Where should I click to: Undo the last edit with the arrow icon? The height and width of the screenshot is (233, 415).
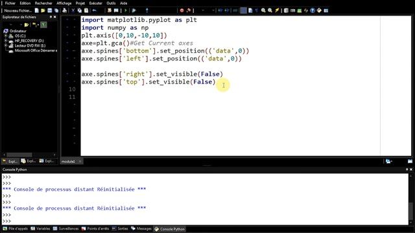94,10
